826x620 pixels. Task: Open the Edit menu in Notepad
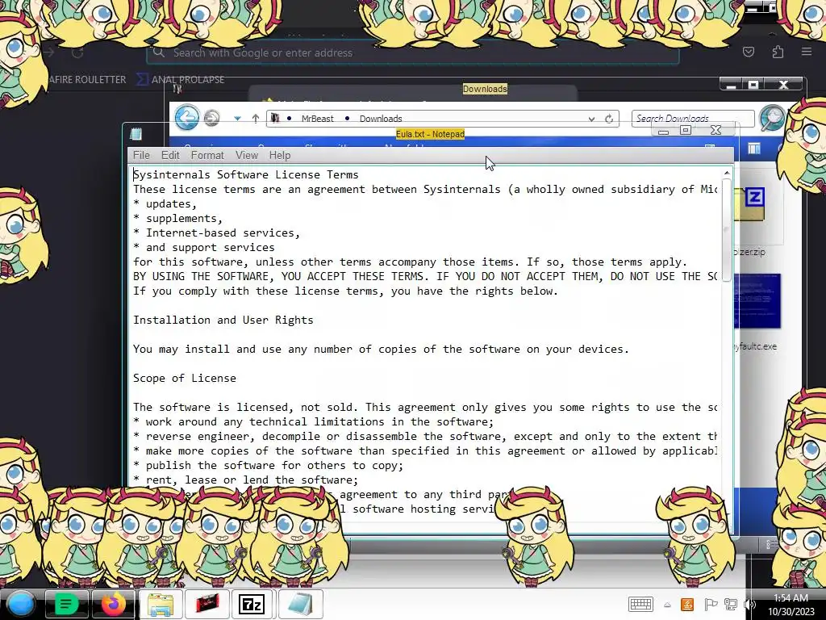coord(170,155)
